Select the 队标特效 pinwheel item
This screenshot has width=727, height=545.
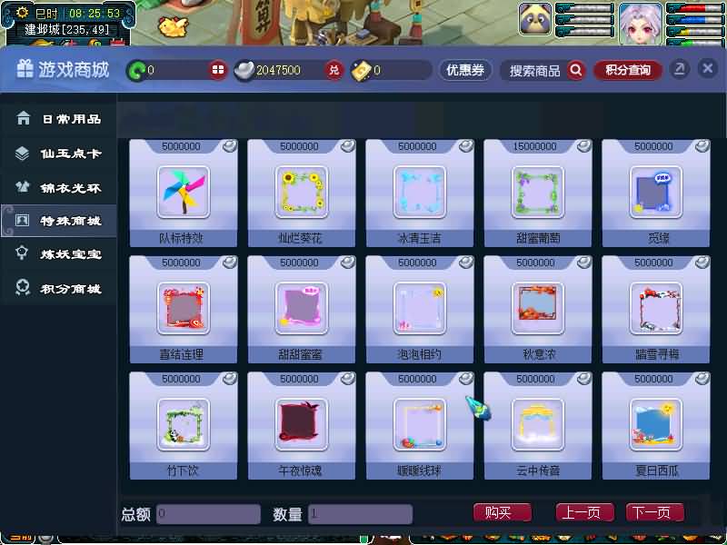[183, 193]
